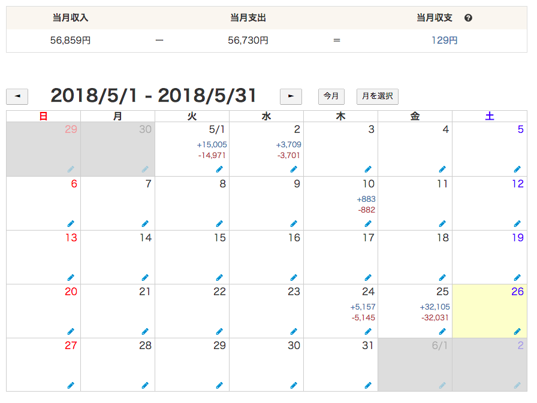Select the -882 expense on May 10
537x403 pixels.
pyautogui.click(x=366, y=210)
